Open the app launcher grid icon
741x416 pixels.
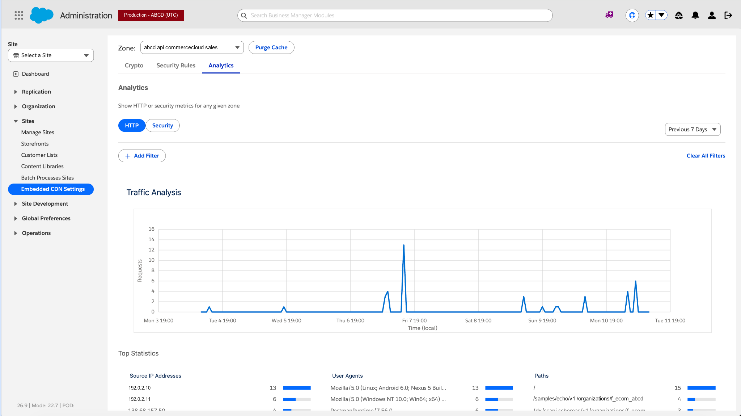pos(19,15)
